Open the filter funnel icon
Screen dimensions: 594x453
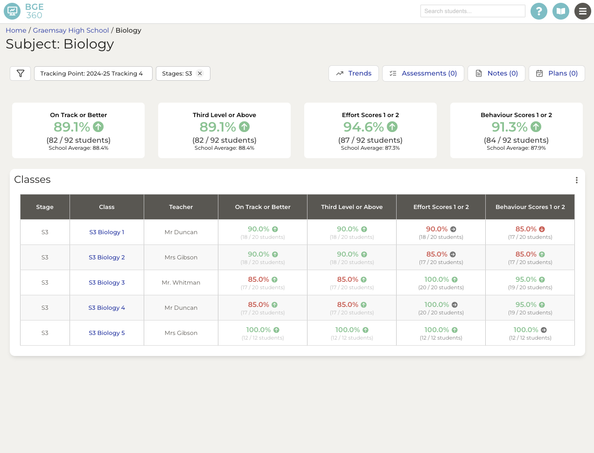pyautogui.click(x=20, y=73)
